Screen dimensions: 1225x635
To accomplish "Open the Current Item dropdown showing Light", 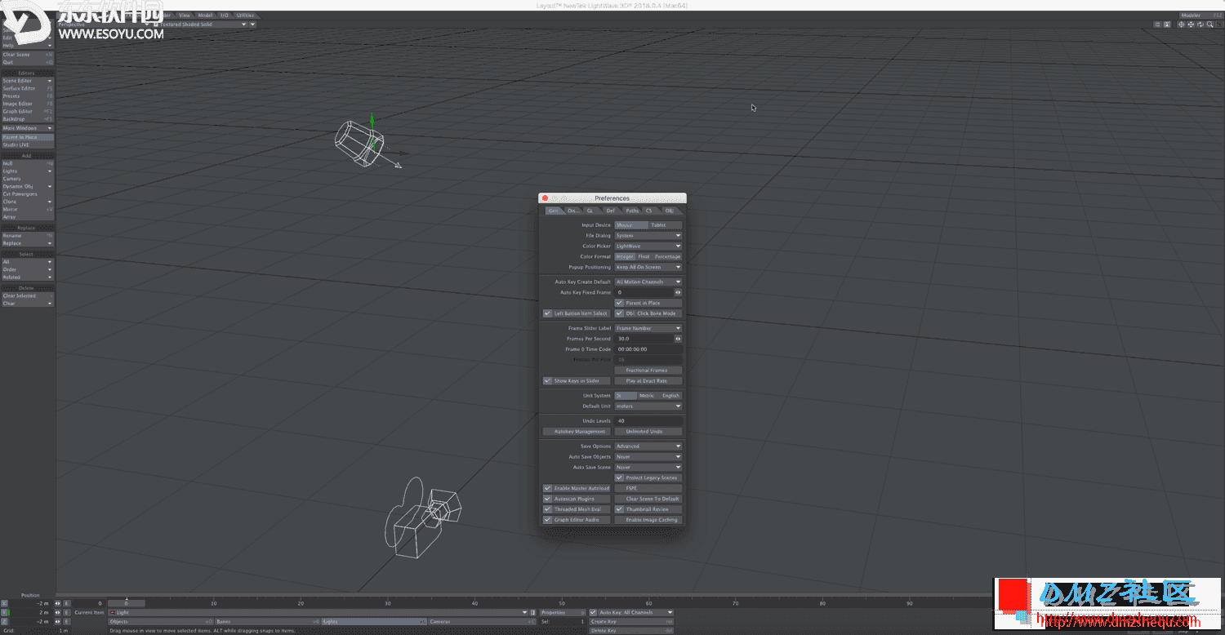I will [x=318, y=612].
